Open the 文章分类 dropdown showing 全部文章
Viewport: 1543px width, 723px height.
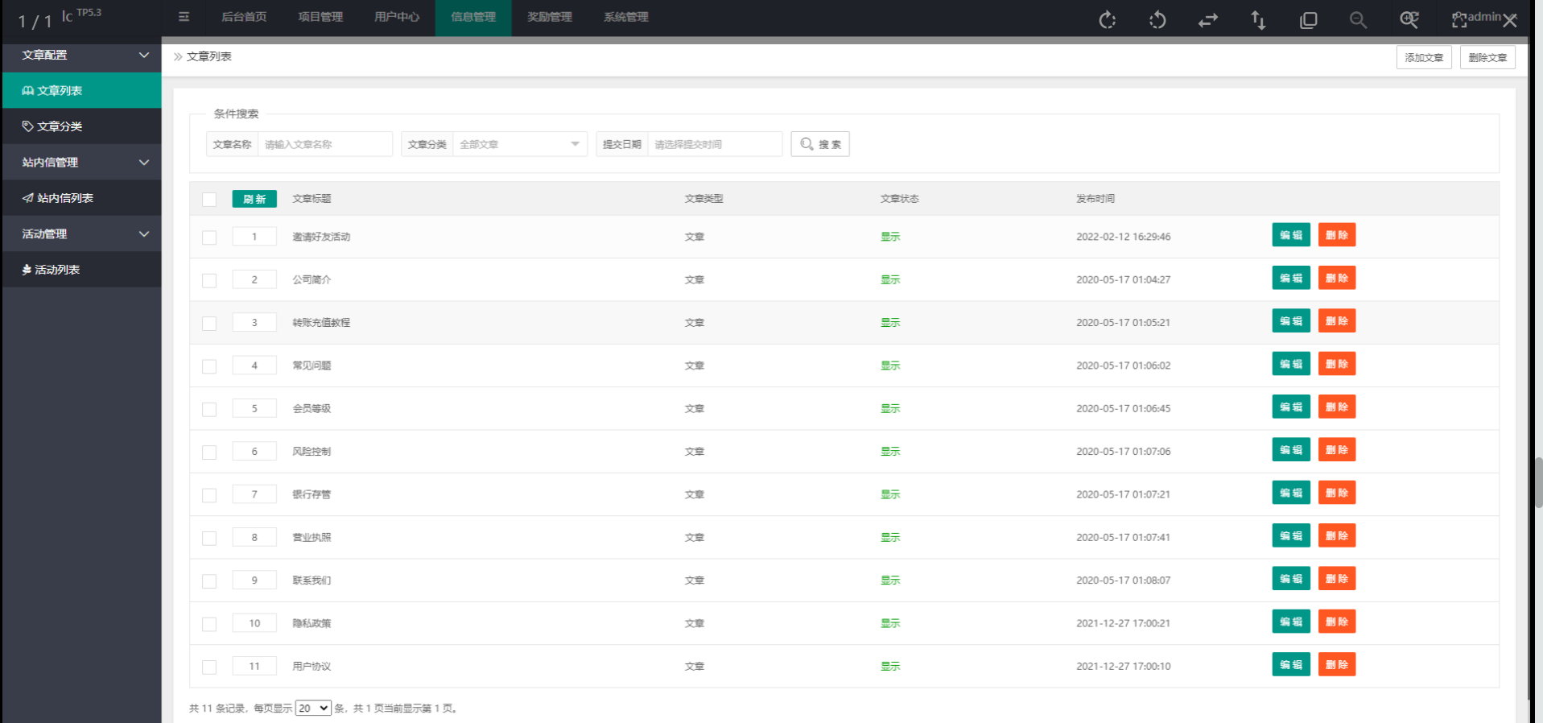point(519,144)
